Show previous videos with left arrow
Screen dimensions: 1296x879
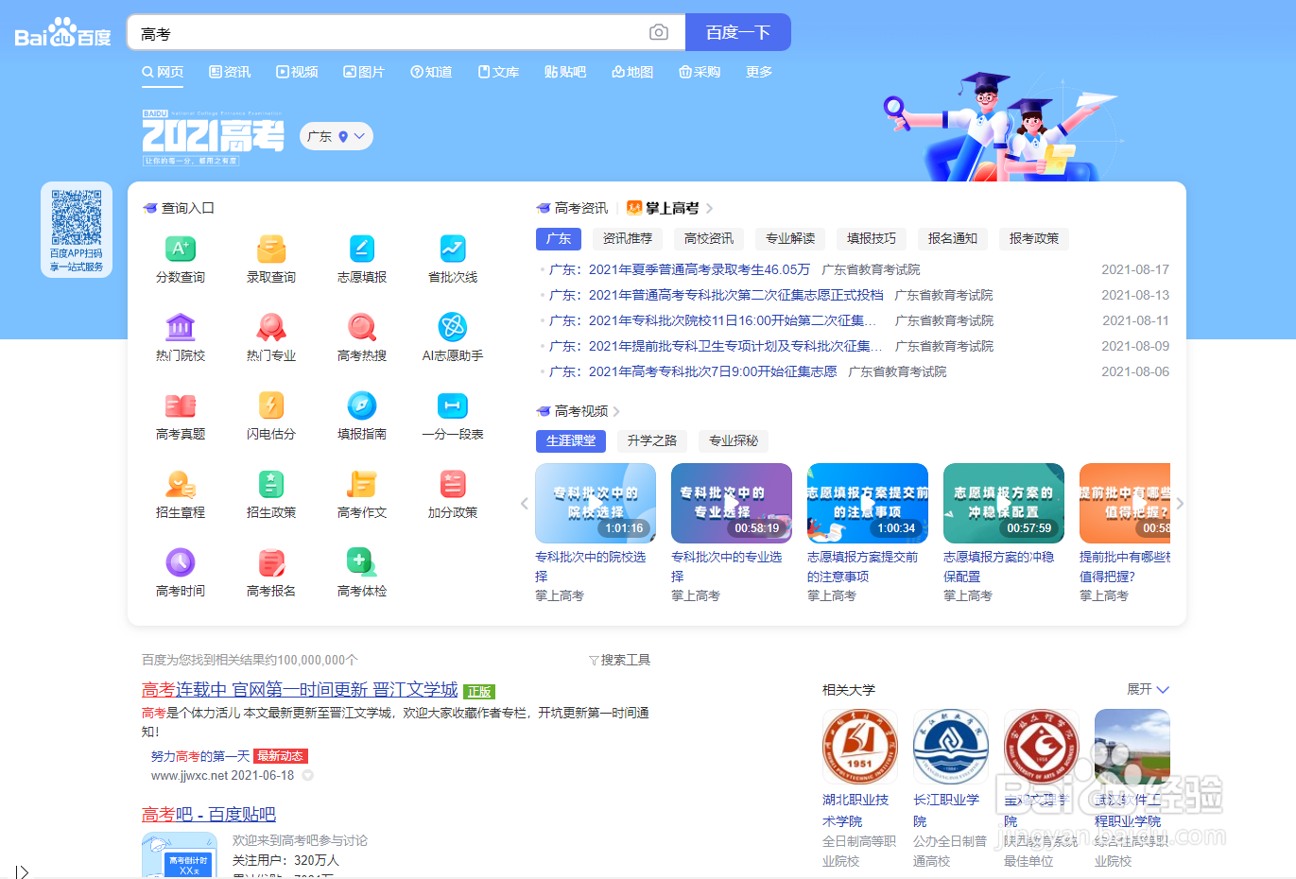pyautogui.click(x=525, y=504)
